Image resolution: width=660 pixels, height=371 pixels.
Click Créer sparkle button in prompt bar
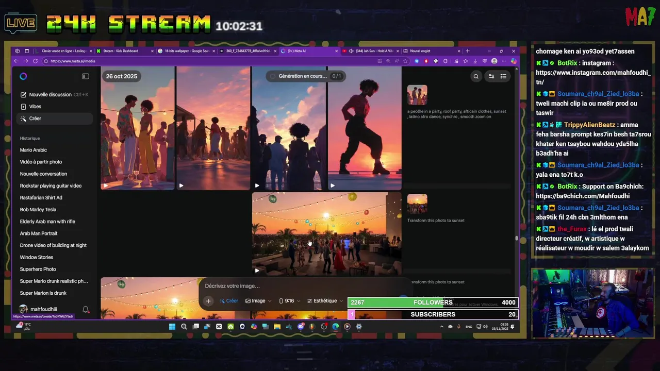point(229,301)
